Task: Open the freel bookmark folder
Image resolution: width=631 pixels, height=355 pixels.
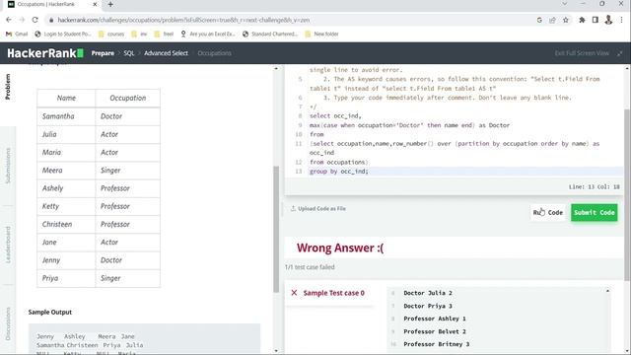Action: [x=164, y=35]
